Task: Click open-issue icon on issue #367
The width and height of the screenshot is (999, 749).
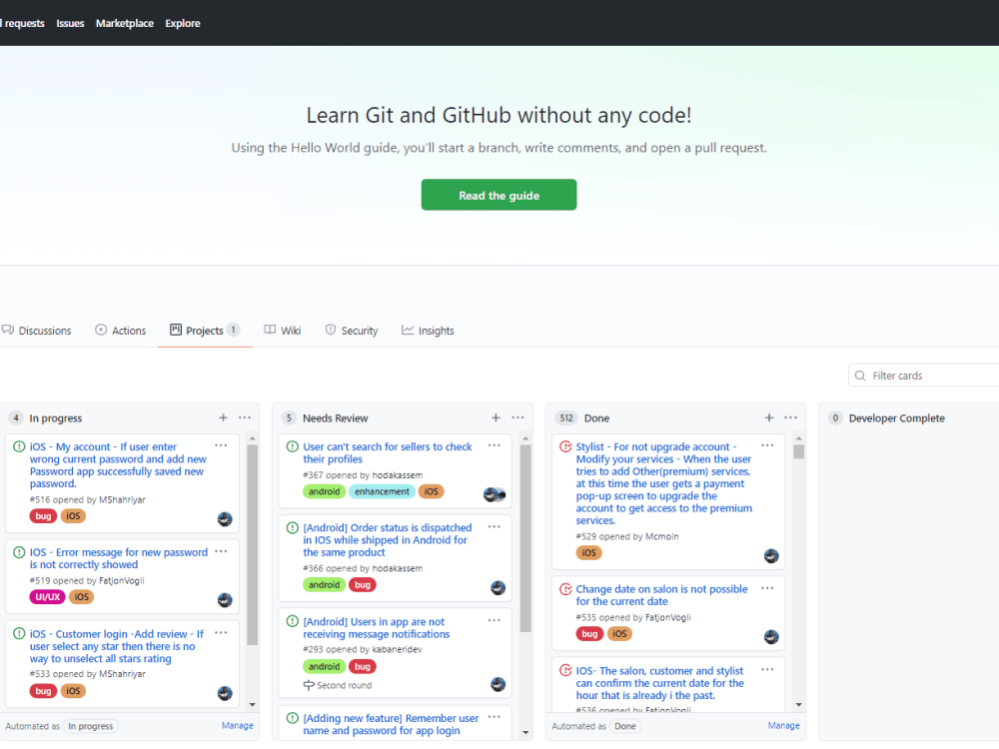Action: tap(293, 446)
